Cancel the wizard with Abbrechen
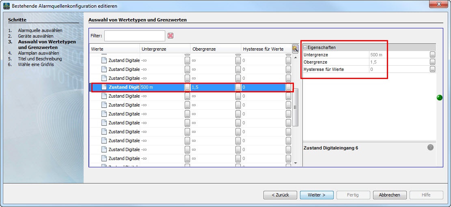This screenshot has width=451, height=207. pyautogui.click(x=389, y=195)
